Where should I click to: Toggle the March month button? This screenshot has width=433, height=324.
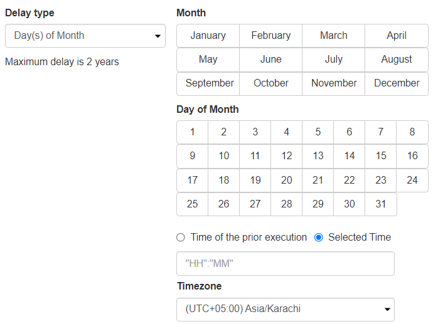click(x=333, y=36)
